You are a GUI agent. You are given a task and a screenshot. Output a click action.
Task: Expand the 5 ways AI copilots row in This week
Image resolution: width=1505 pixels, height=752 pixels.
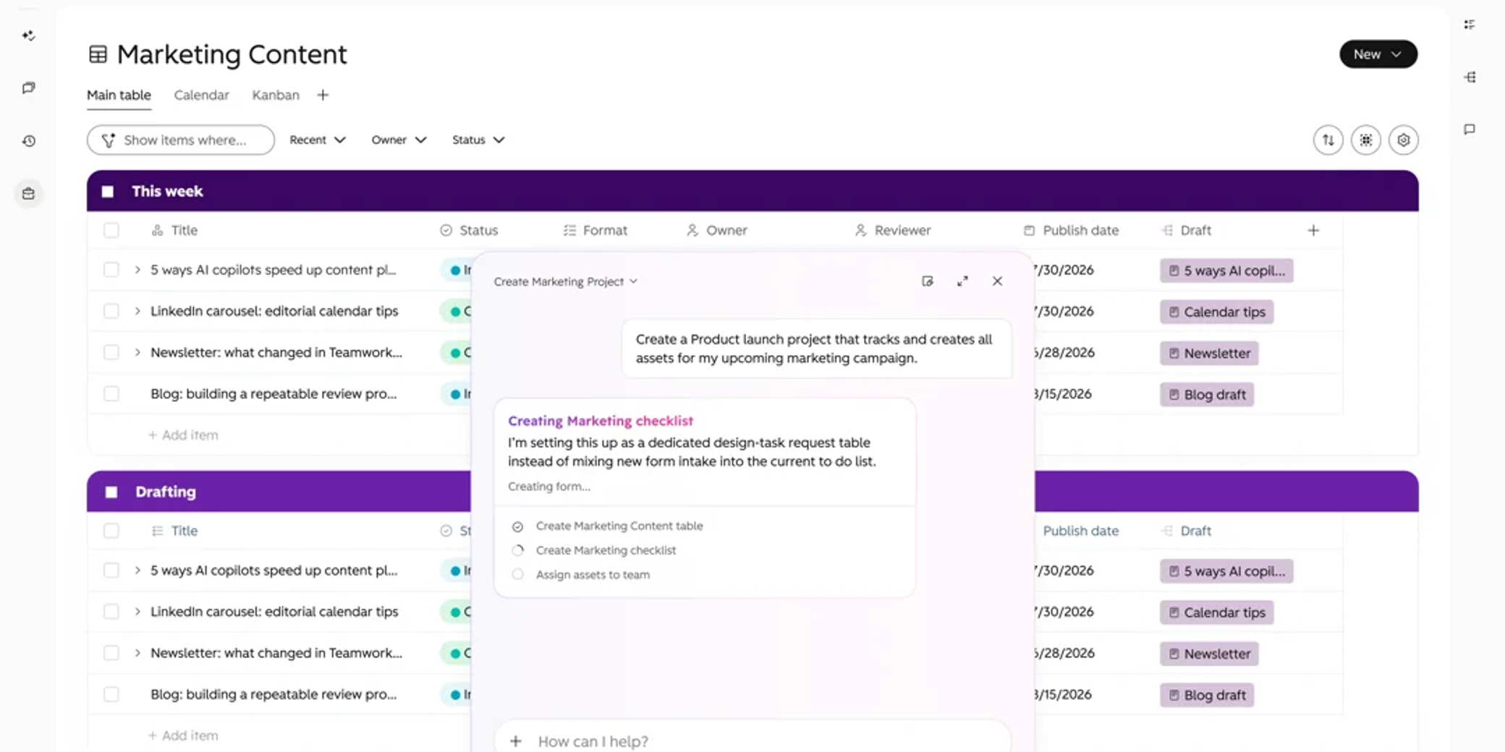coord(137,270)
